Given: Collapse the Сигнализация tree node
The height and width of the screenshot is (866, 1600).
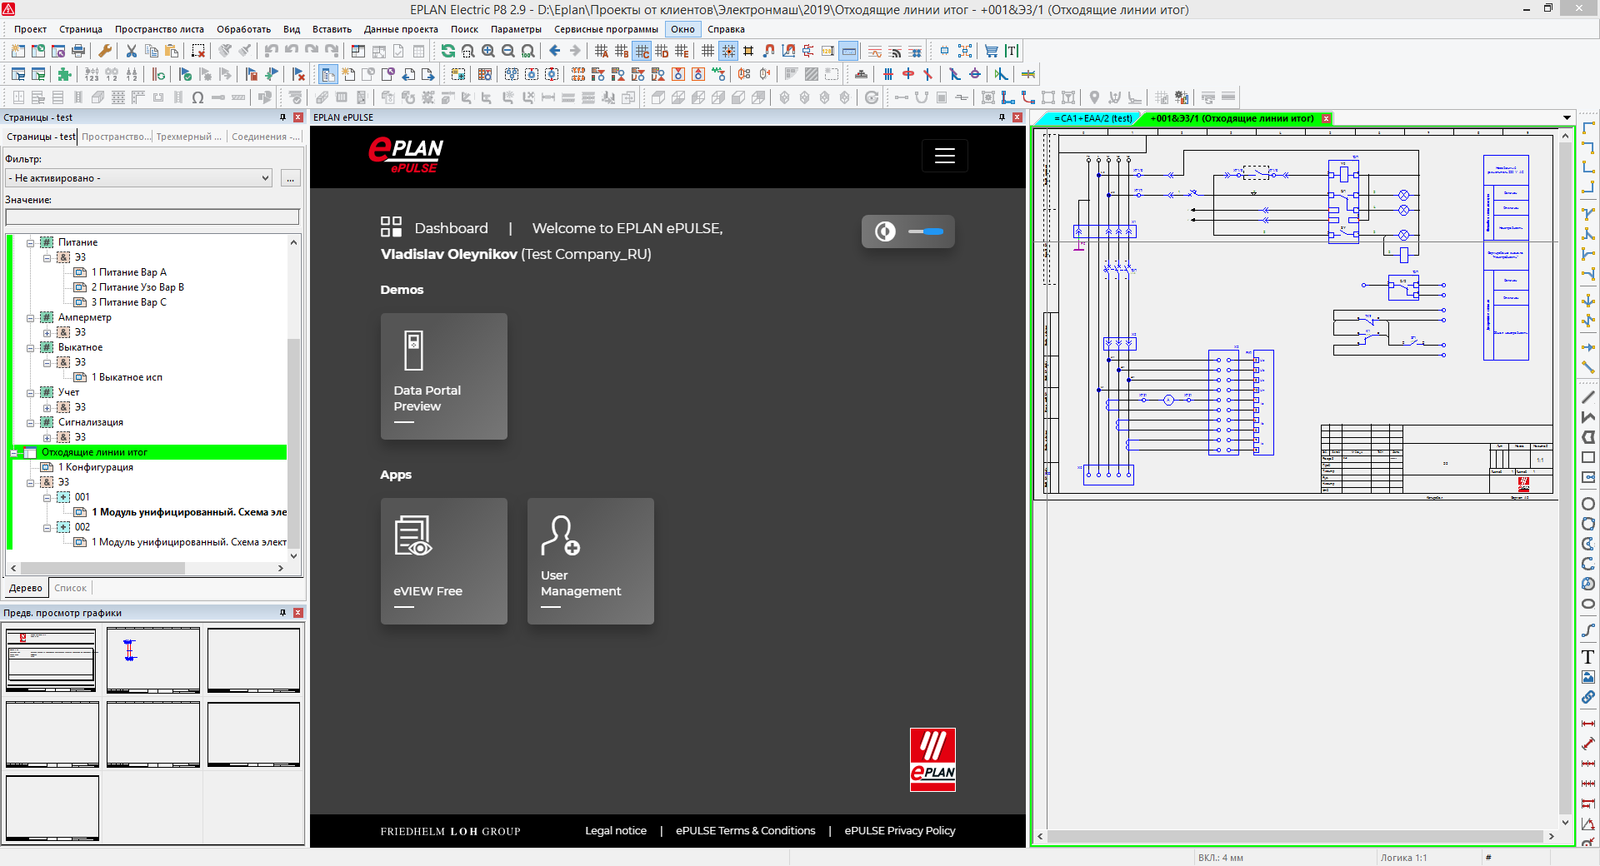Looking at the screenshot, I should [30, 422].
